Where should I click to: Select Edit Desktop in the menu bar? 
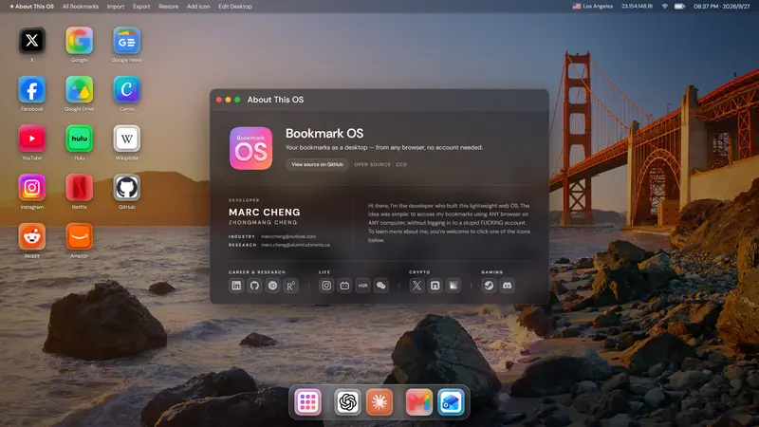[x=235, y=7]
